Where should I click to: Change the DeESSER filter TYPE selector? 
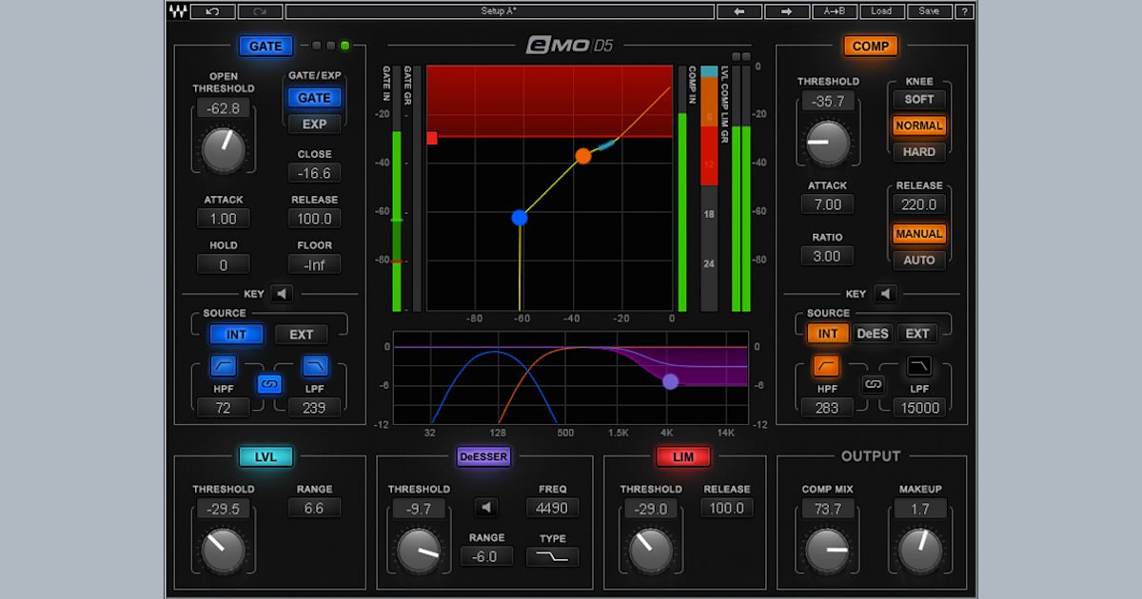point(553,558)
